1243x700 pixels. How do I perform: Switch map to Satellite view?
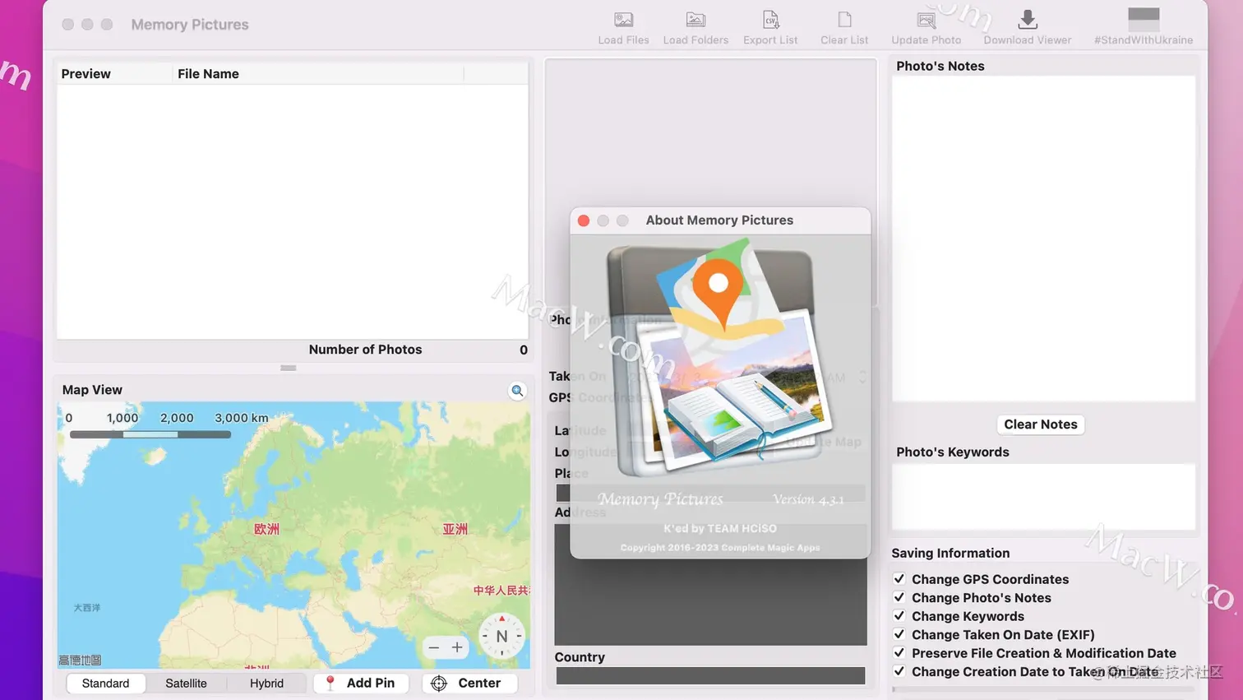click(x=186, y=684)
